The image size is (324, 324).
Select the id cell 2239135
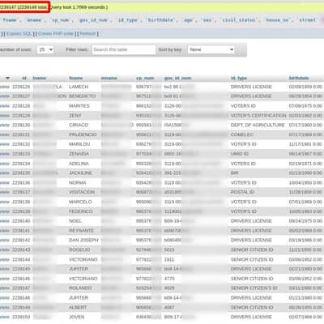(x=21, y=173)
